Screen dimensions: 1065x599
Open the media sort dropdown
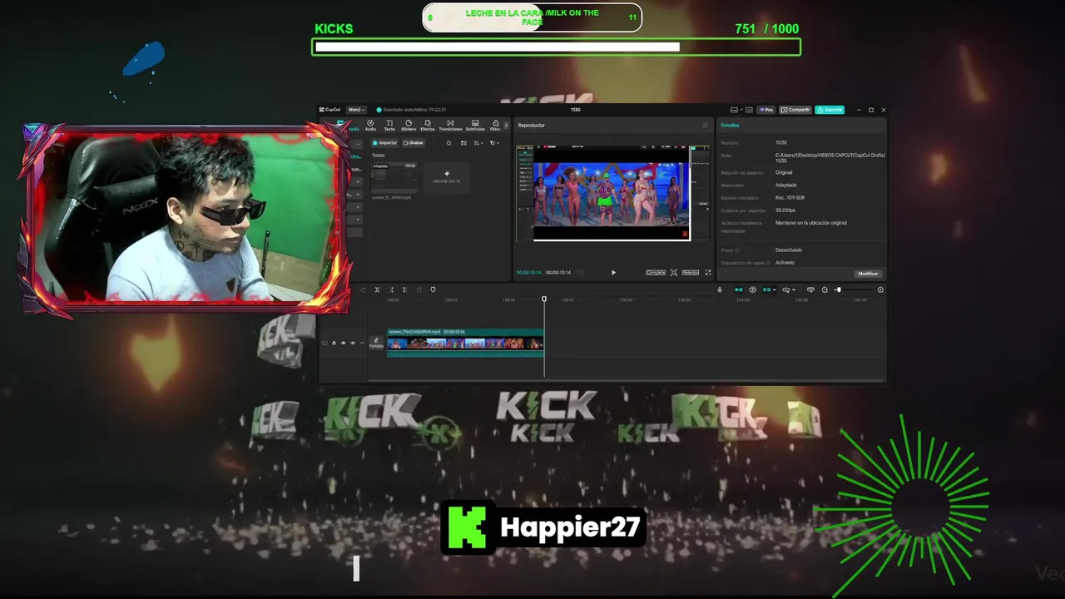pyautogui.click(x=478, y=143)
